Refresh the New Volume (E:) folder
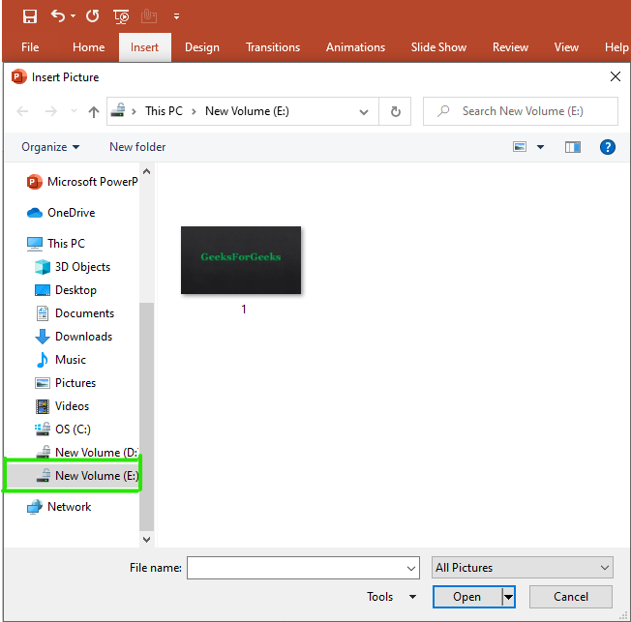631x622 pixels. (395, 111)
